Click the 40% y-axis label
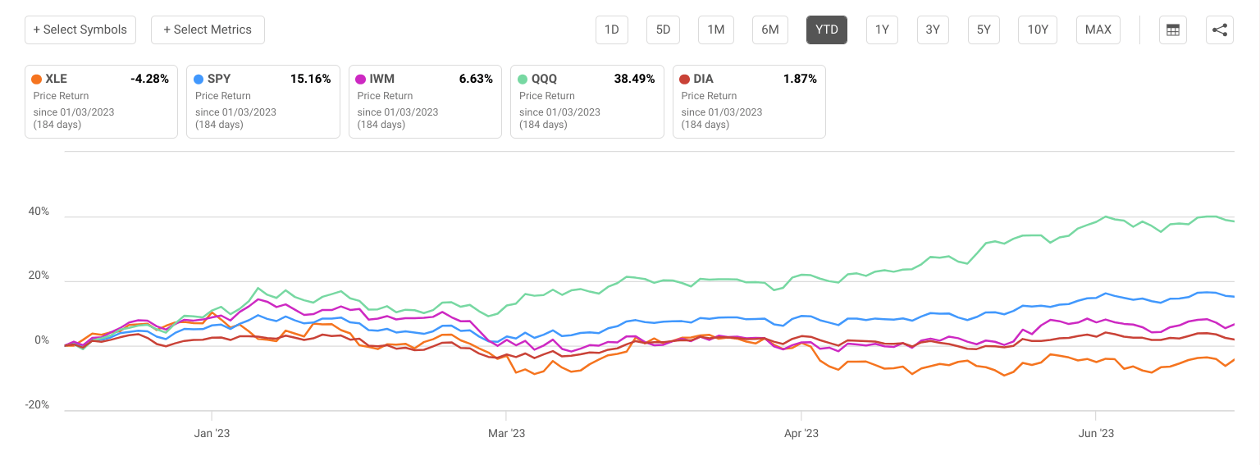 pos(40,212)
